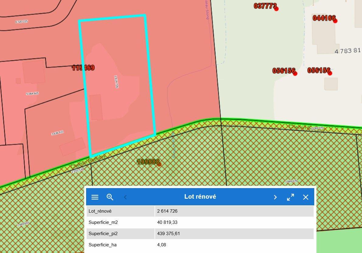Close the Lot rénové popup

(306, 197)
